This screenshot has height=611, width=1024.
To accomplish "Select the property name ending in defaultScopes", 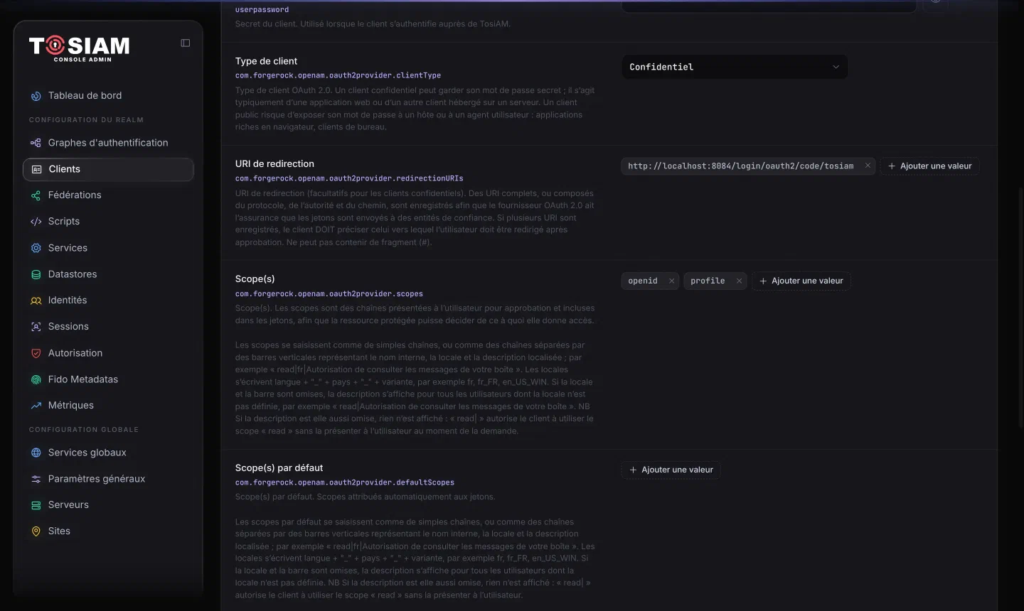I will [345, 482].
